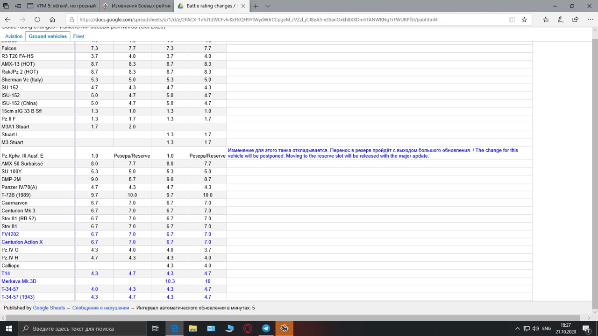
Task: Open File Explorer from the taskbar
Action: tap(192, 329)
